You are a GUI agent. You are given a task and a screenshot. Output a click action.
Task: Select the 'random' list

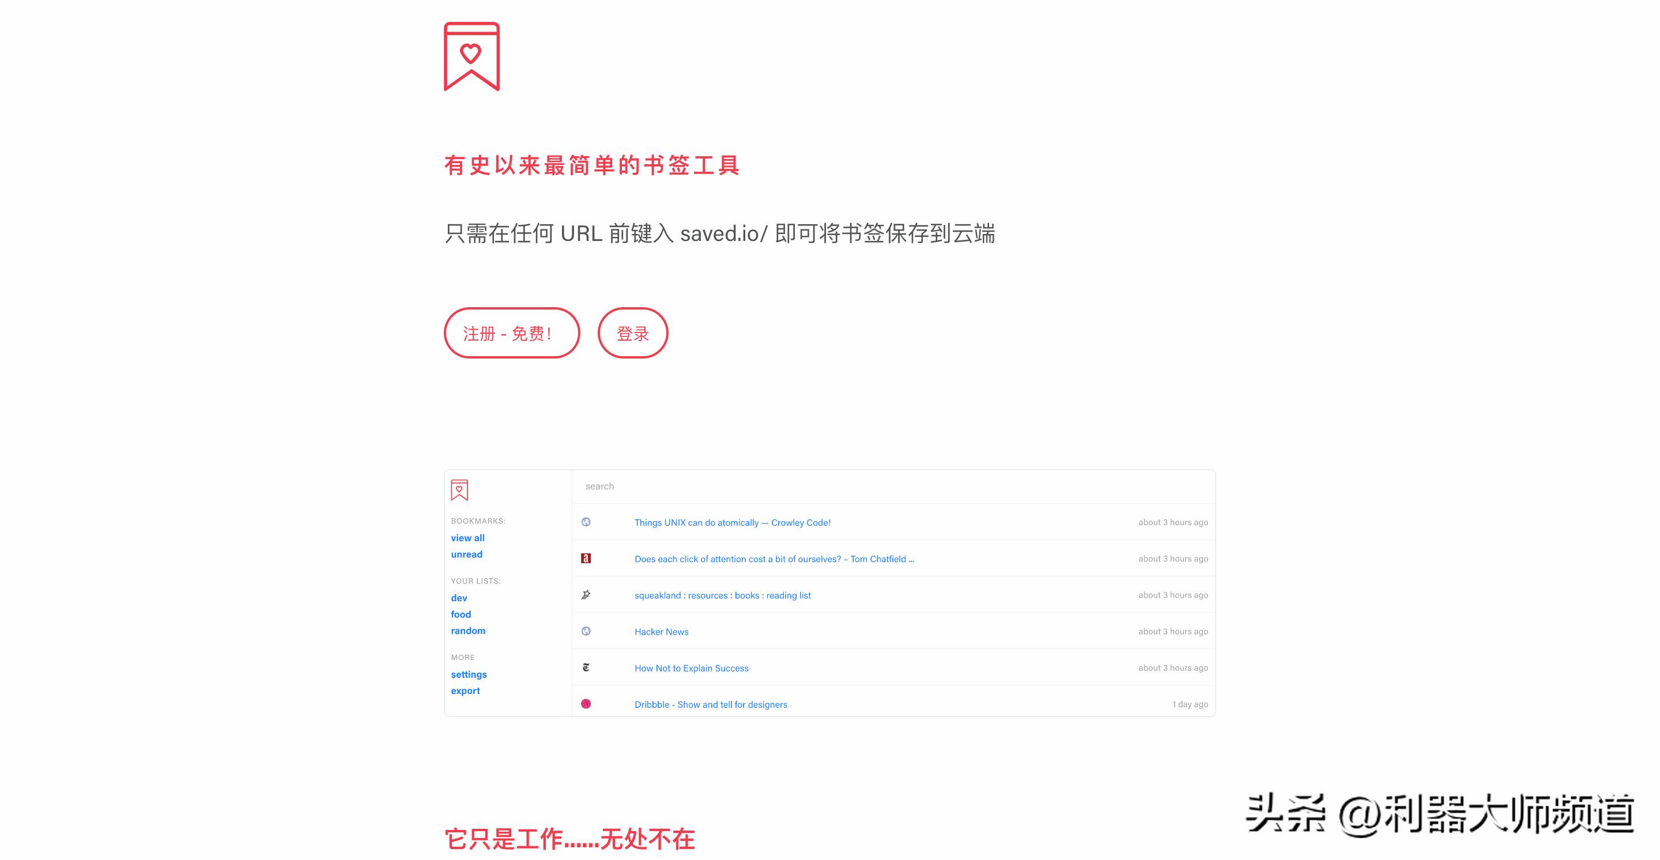pyautogui.click(x=468, y=630)
